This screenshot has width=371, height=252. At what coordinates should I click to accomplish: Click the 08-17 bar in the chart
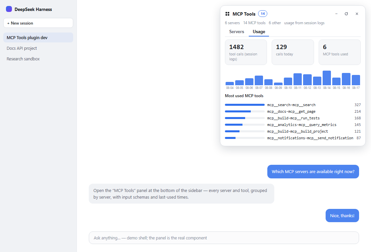click(356, 80)
